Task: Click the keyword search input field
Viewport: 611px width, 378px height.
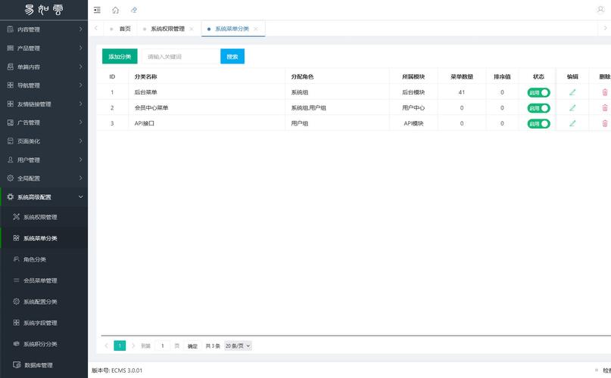Action: pos(180,57)
